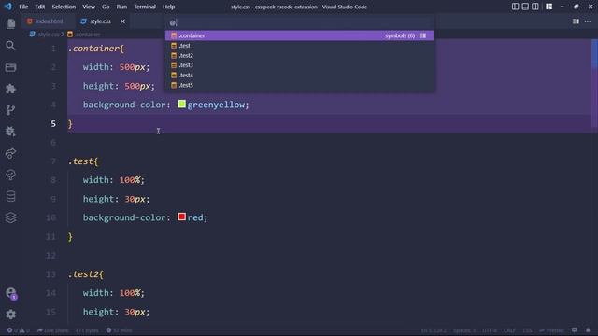598x336 pixels.
Task: Select .test4 in the symbol list
Action: [299, 75]
